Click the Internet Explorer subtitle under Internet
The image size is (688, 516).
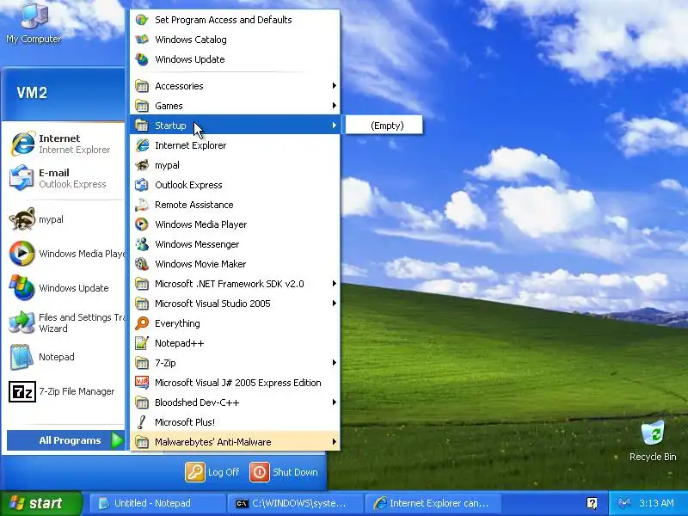[x=75, y=150]
